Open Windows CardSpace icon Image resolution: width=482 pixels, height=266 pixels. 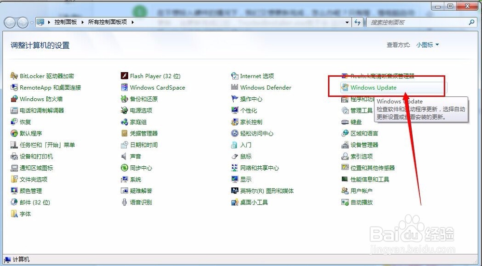tap(124, 88)
